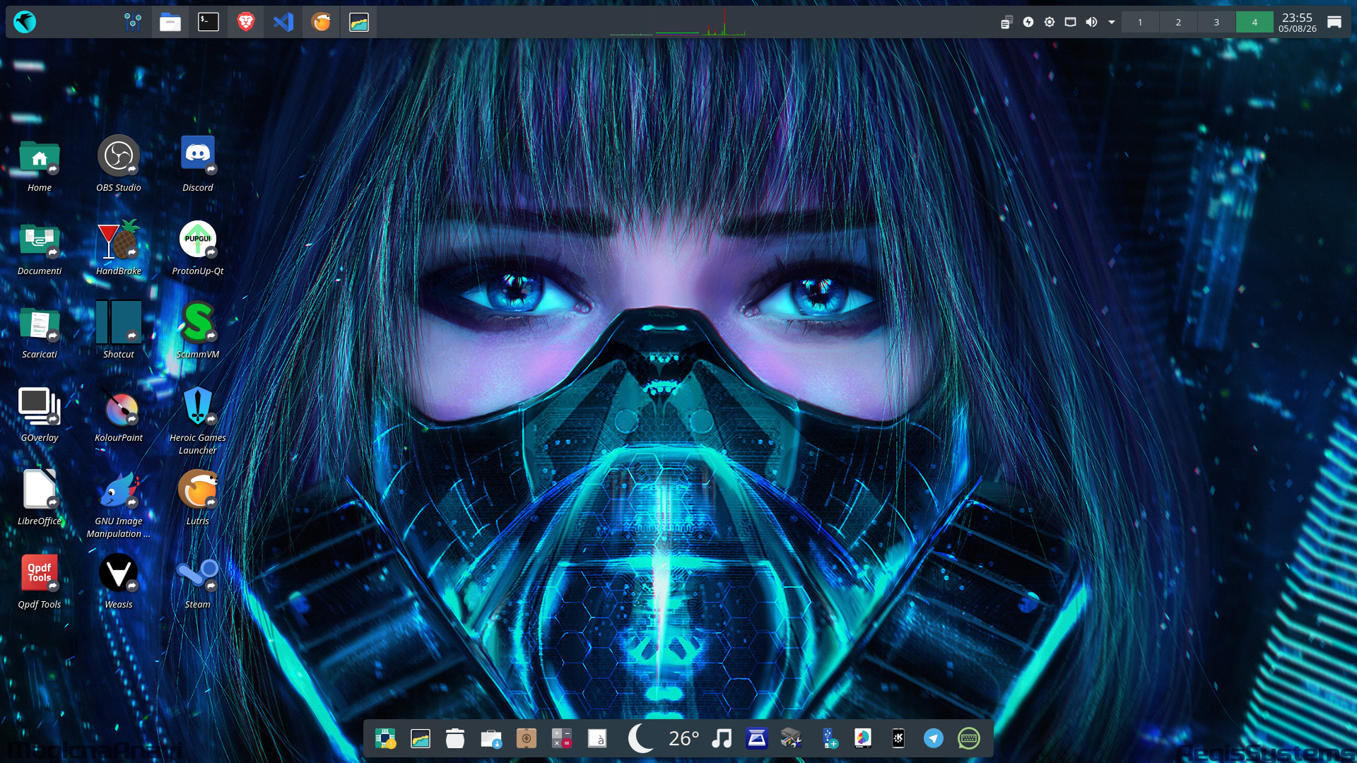
Task: Launch Lutris from the top panel
Action: tap(321, 22)
